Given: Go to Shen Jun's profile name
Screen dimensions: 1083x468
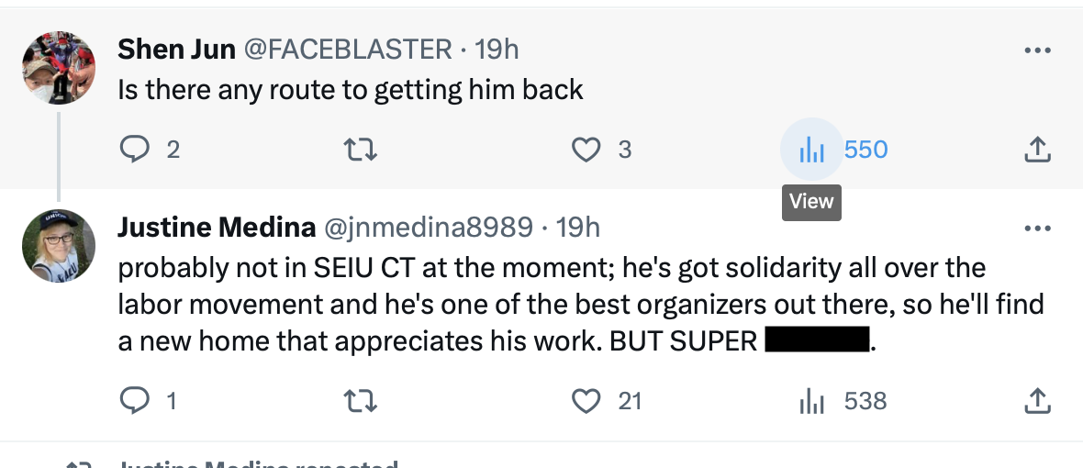Looking at the screenshot, I should pyautogui.click(x=176, y=50).
